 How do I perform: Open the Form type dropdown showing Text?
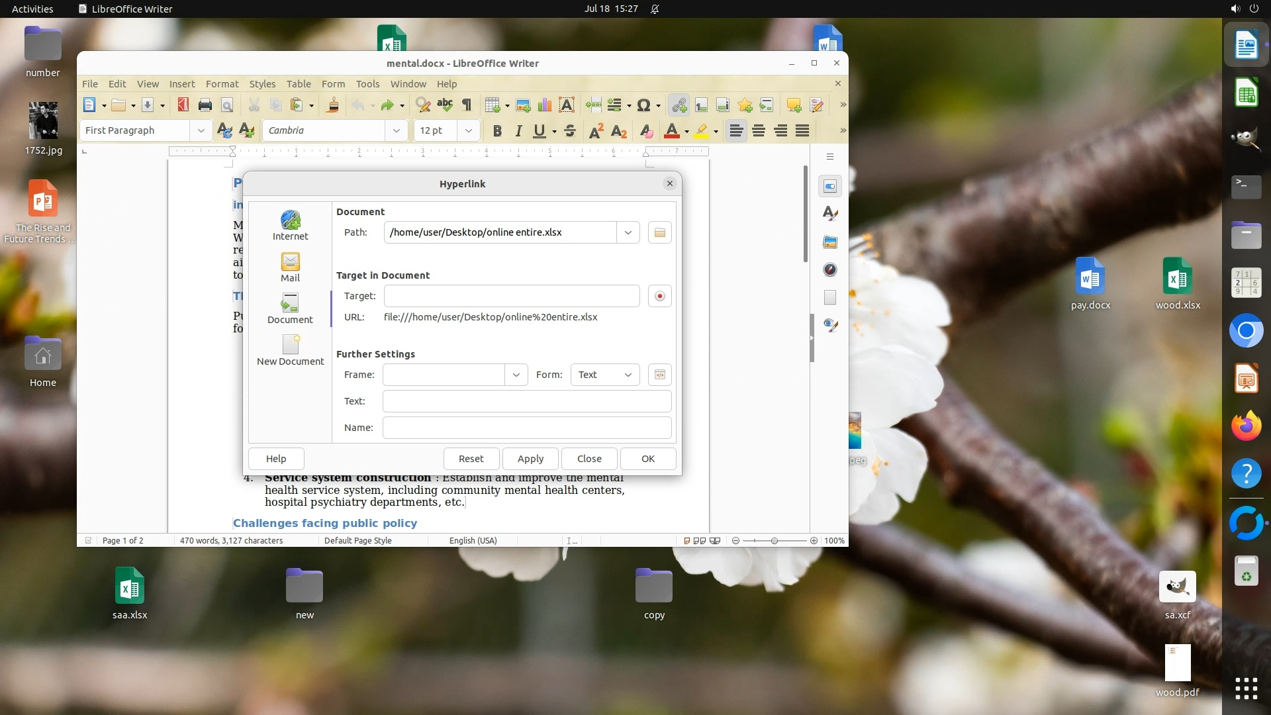[x=605, y=375]
